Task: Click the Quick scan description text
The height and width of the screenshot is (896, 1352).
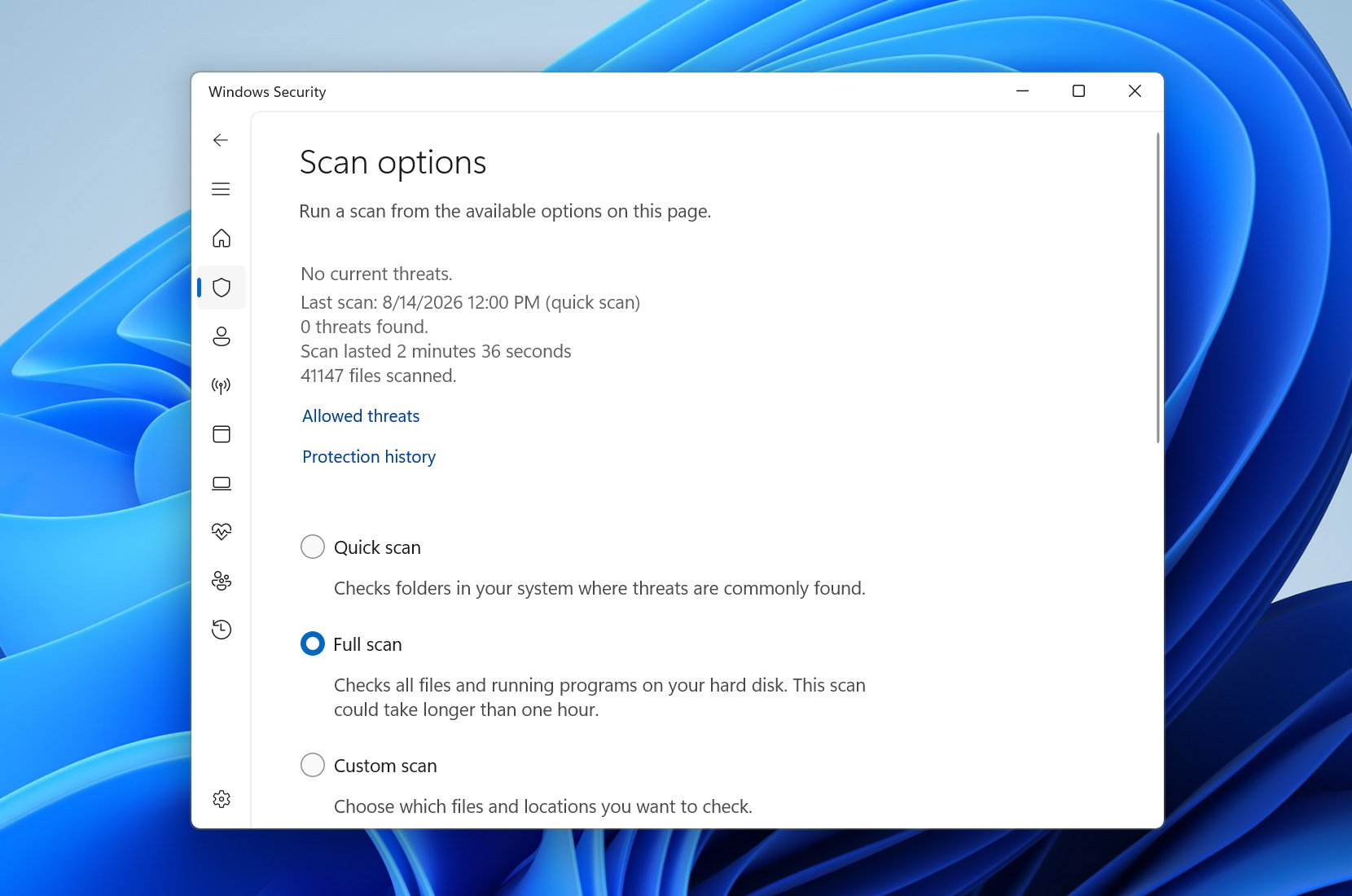Action: coord(599,589)
